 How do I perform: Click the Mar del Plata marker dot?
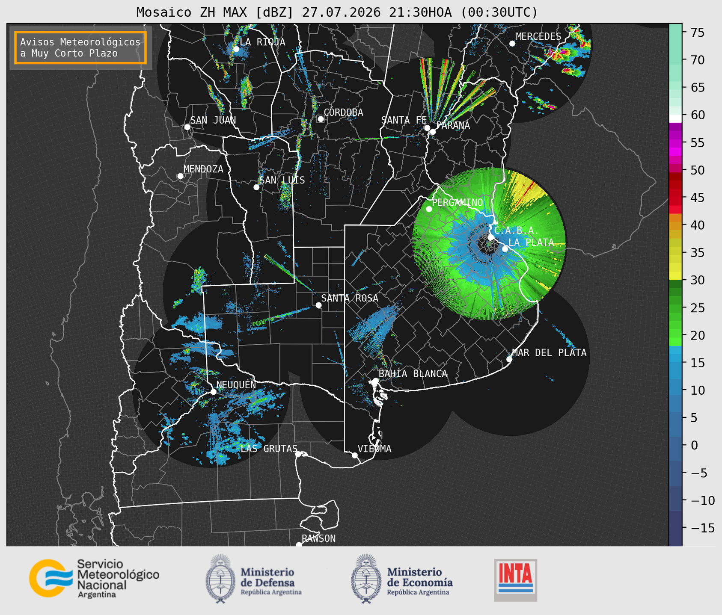pyautogui.click(x=509, y=359)
